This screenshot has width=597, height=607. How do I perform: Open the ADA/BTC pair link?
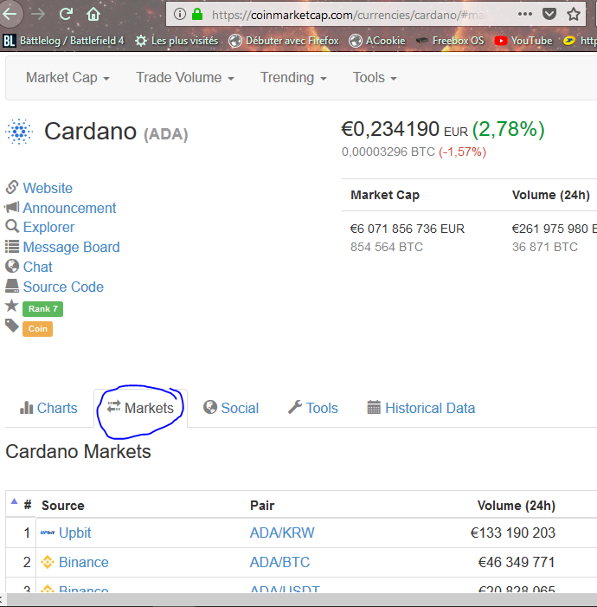point(279,562)
